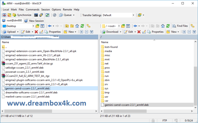The height and width of the screenshot is (123, 198).
Task: Click the Synchronized Browsing icon before Synchronize
Action: point(9,15)
